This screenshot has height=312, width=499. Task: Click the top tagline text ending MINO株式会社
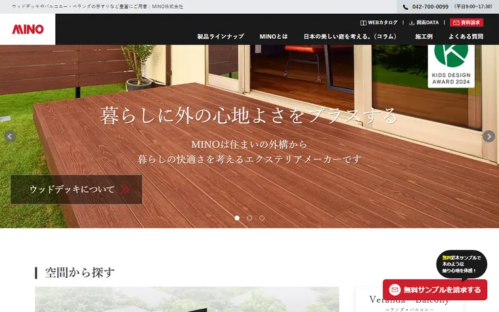click(97, 7)
